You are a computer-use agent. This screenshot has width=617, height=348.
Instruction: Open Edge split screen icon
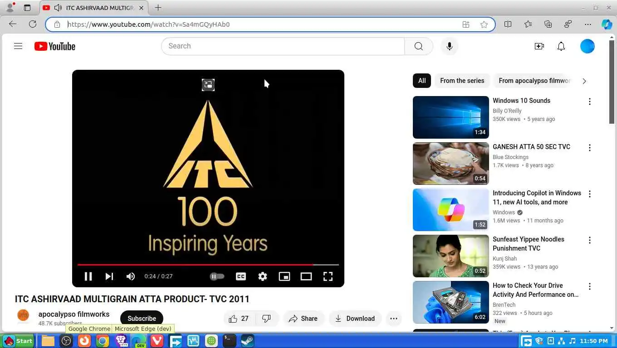[x=508, y=24]
